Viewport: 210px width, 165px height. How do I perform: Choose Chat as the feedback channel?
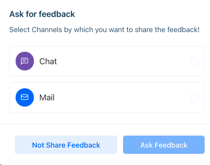point(194,62)
